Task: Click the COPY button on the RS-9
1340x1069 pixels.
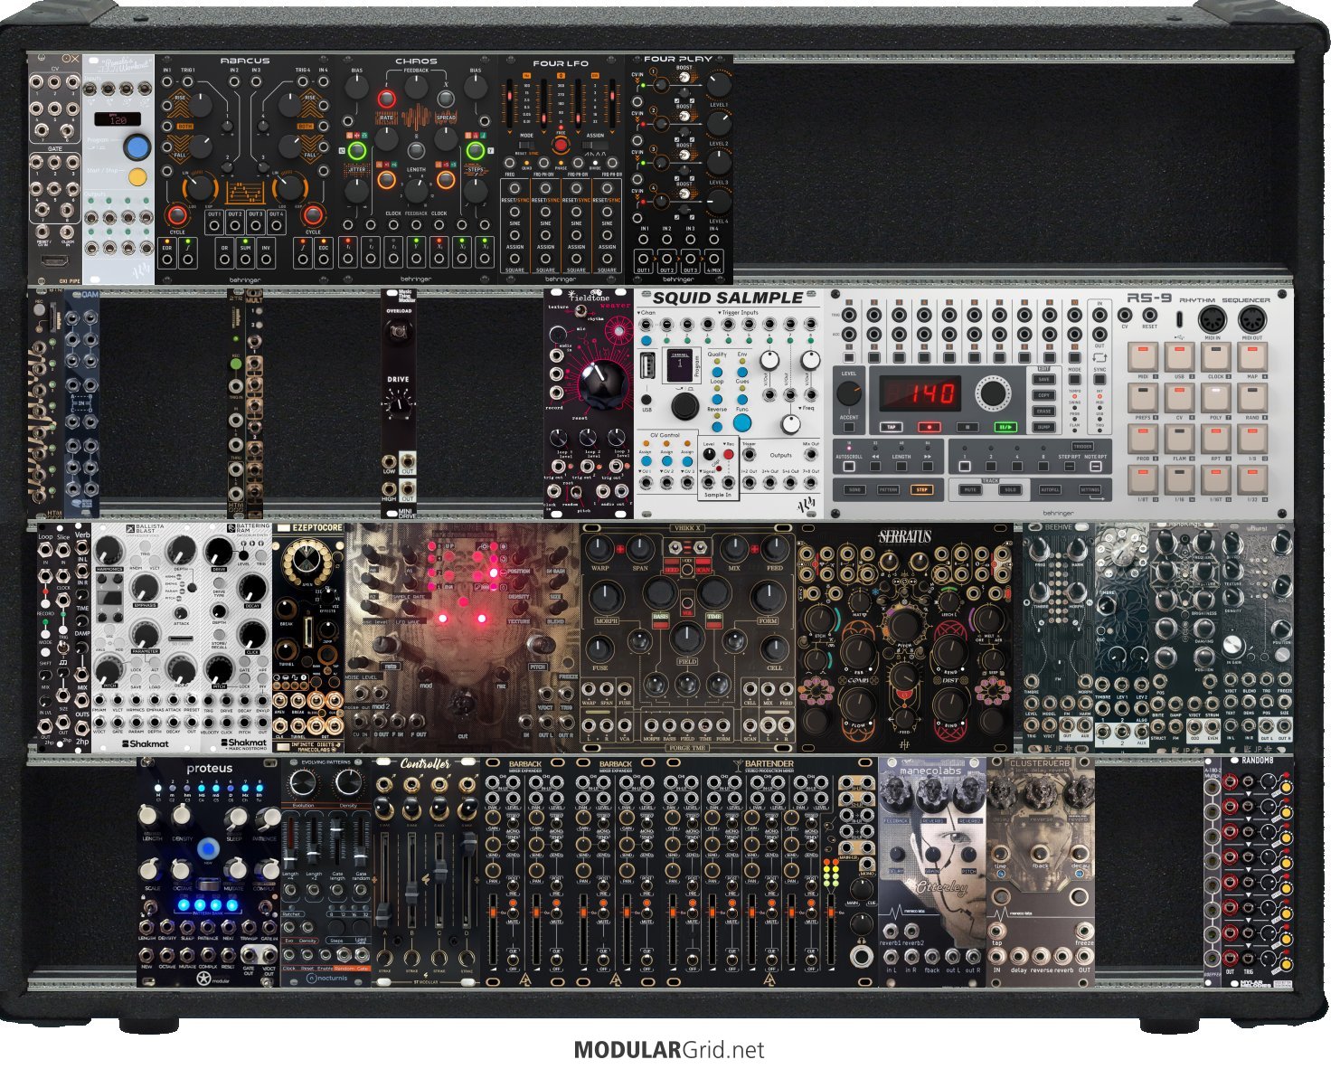Action: (1043, 395)
